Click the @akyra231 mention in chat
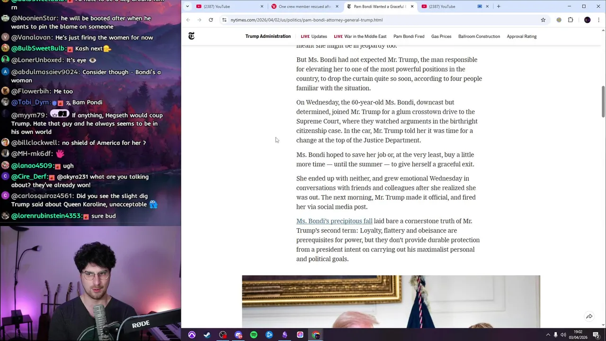Viewport: 606px width, 341px height. pos(72,177)
